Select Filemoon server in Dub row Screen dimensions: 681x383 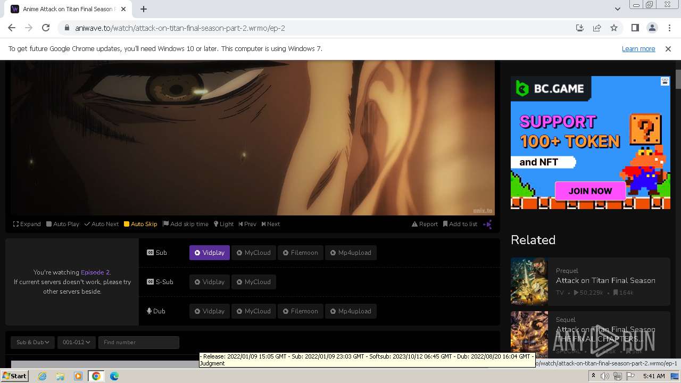tap(301, 311)
